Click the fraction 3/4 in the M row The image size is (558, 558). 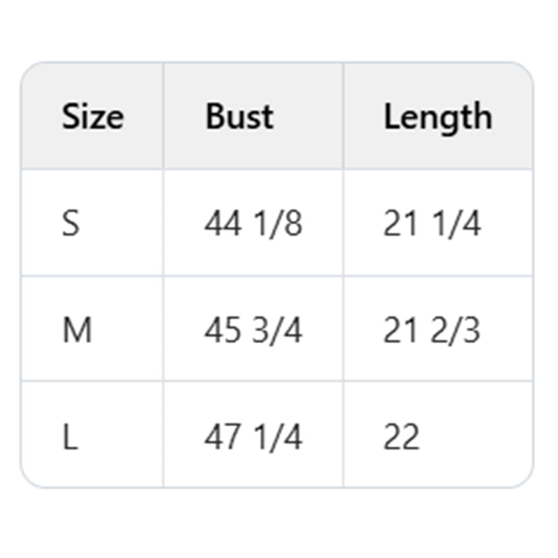[x=278, y=330]
